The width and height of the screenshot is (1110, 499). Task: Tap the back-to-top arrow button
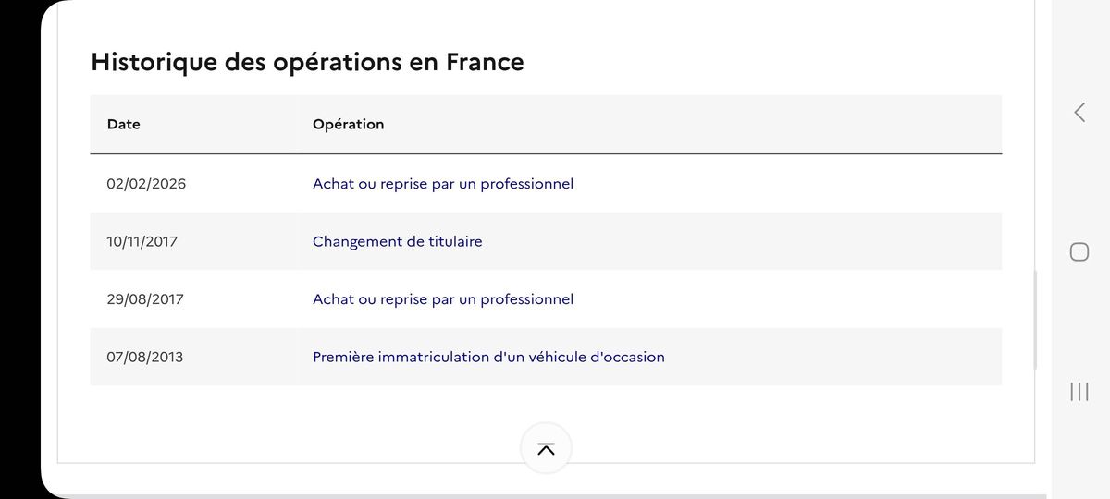pyautogui.click(x=546, y=449)
